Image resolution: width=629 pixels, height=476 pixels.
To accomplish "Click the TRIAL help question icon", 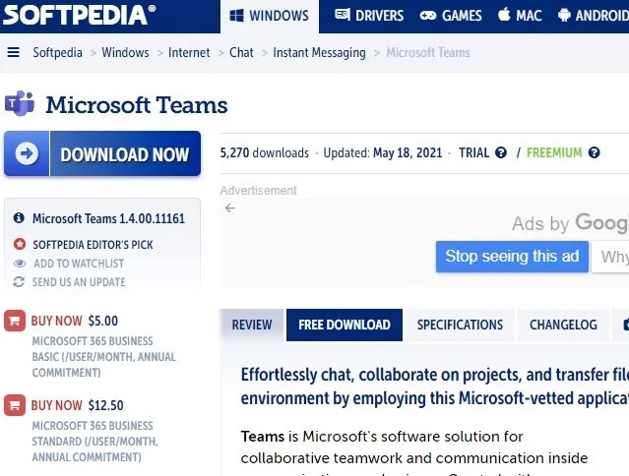I will click(x=501, y=153).
